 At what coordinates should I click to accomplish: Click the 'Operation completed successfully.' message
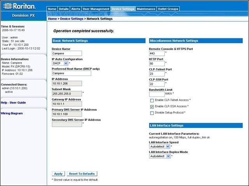pos(84,31)
